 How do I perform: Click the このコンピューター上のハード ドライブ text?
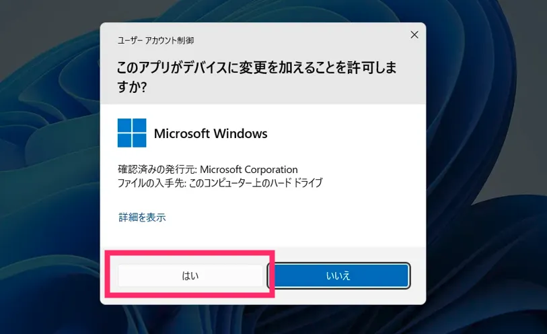[256, 182]
